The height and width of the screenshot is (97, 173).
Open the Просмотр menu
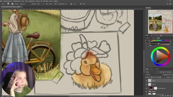46,1
